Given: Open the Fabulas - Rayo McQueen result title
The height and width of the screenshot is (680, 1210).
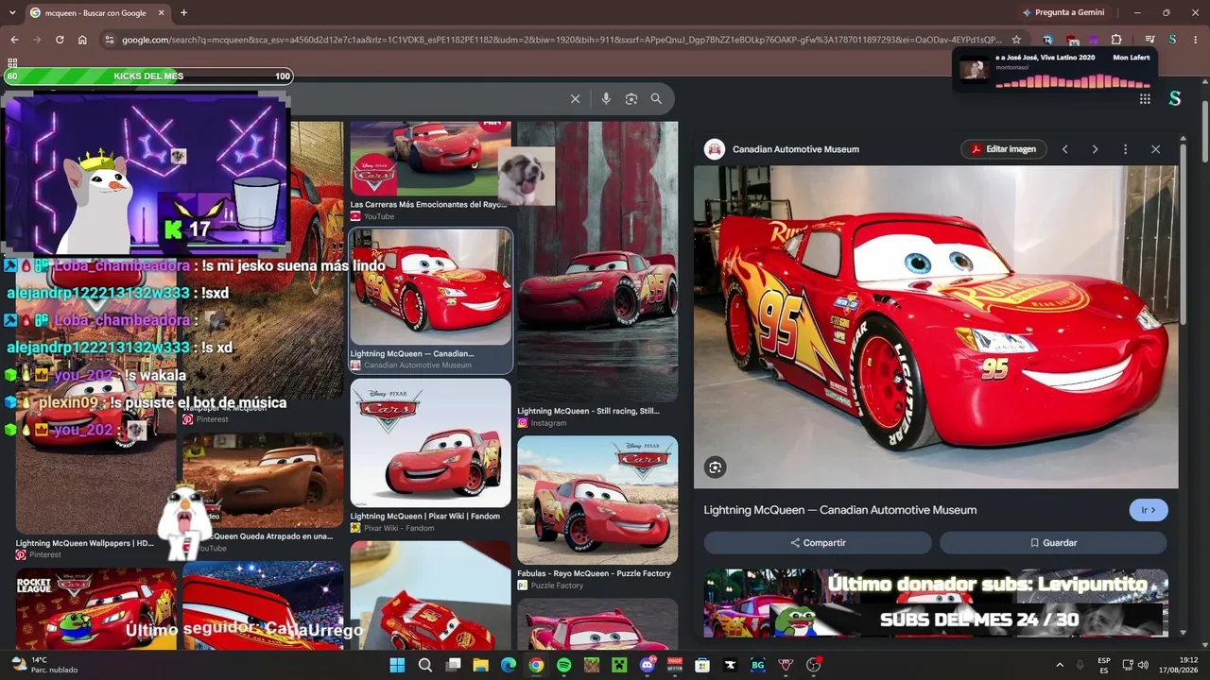Looking at the screenshot, I should (x=594, y=573).
